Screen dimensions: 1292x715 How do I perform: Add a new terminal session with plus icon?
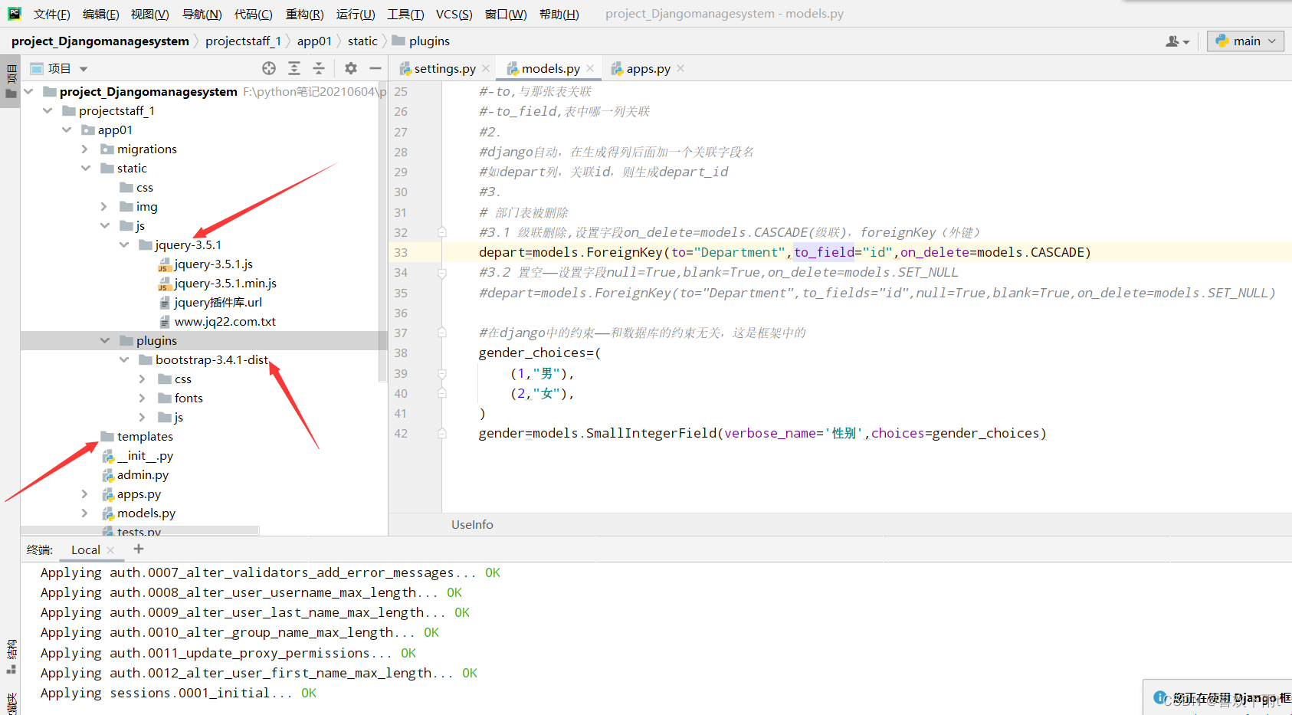[x=139, y=549]
